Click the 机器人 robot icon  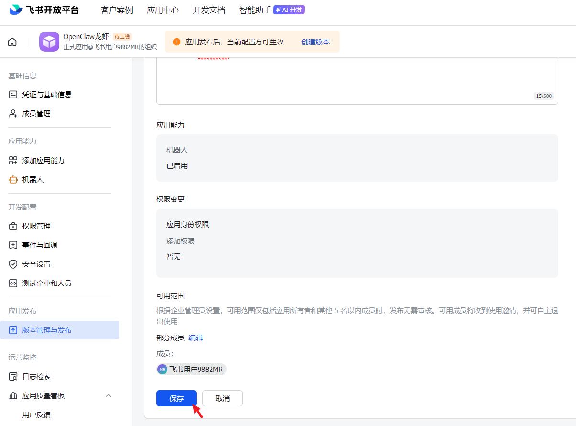click(x=13, y=180)
